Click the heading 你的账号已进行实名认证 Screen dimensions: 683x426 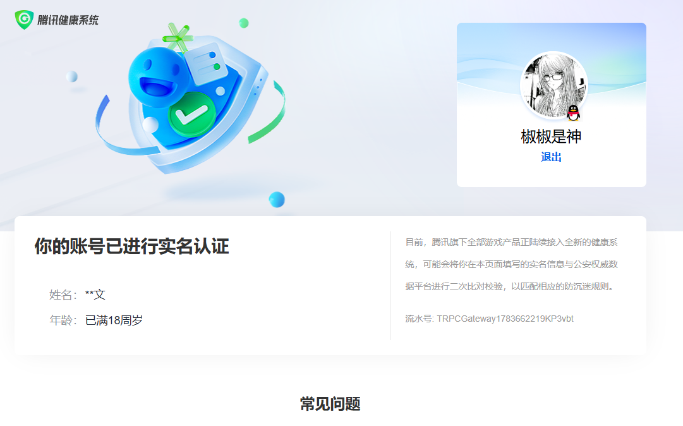[x=131, y=246]
